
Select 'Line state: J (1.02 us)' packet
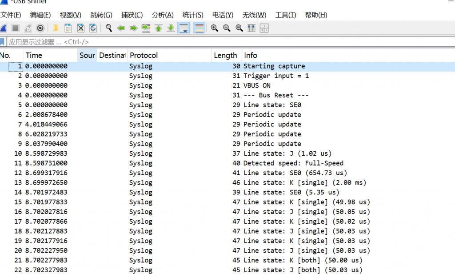pyautogui.click(x=227, y=153)
